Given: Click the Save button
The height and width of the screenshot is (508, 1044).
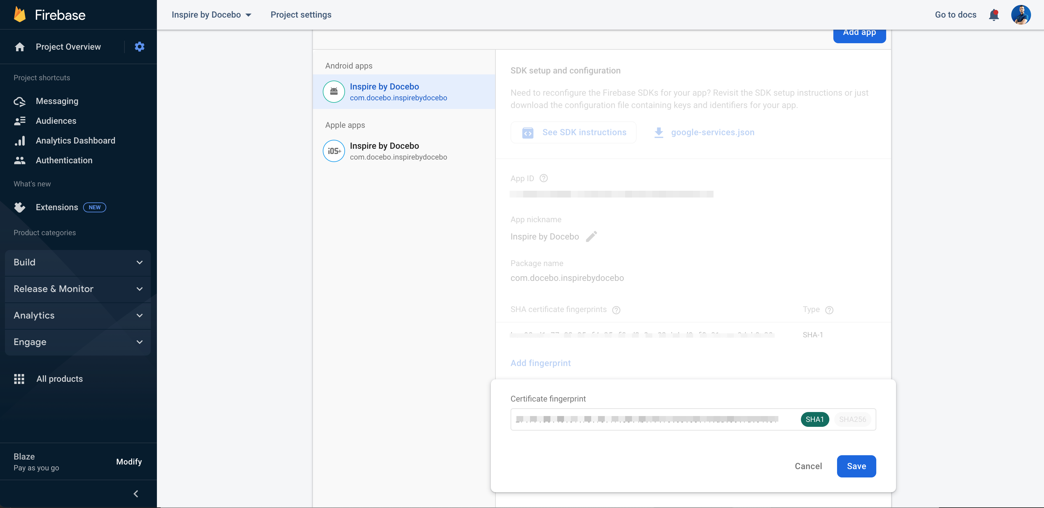Looking at the screenshot, I should tap(856, 466).
